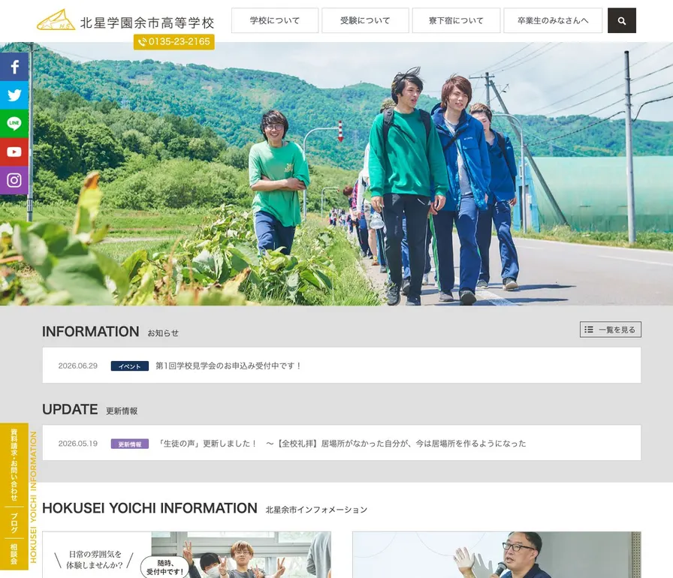673x578 pixels.
Task: Open the Instagram social link
Action: [14, 180]
